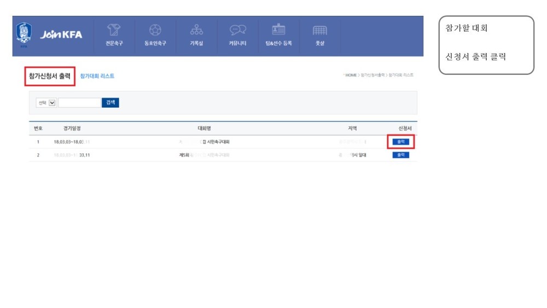
Task: Click the 참가신청서출력 breadcrumb link
Action: coord(373,75)
